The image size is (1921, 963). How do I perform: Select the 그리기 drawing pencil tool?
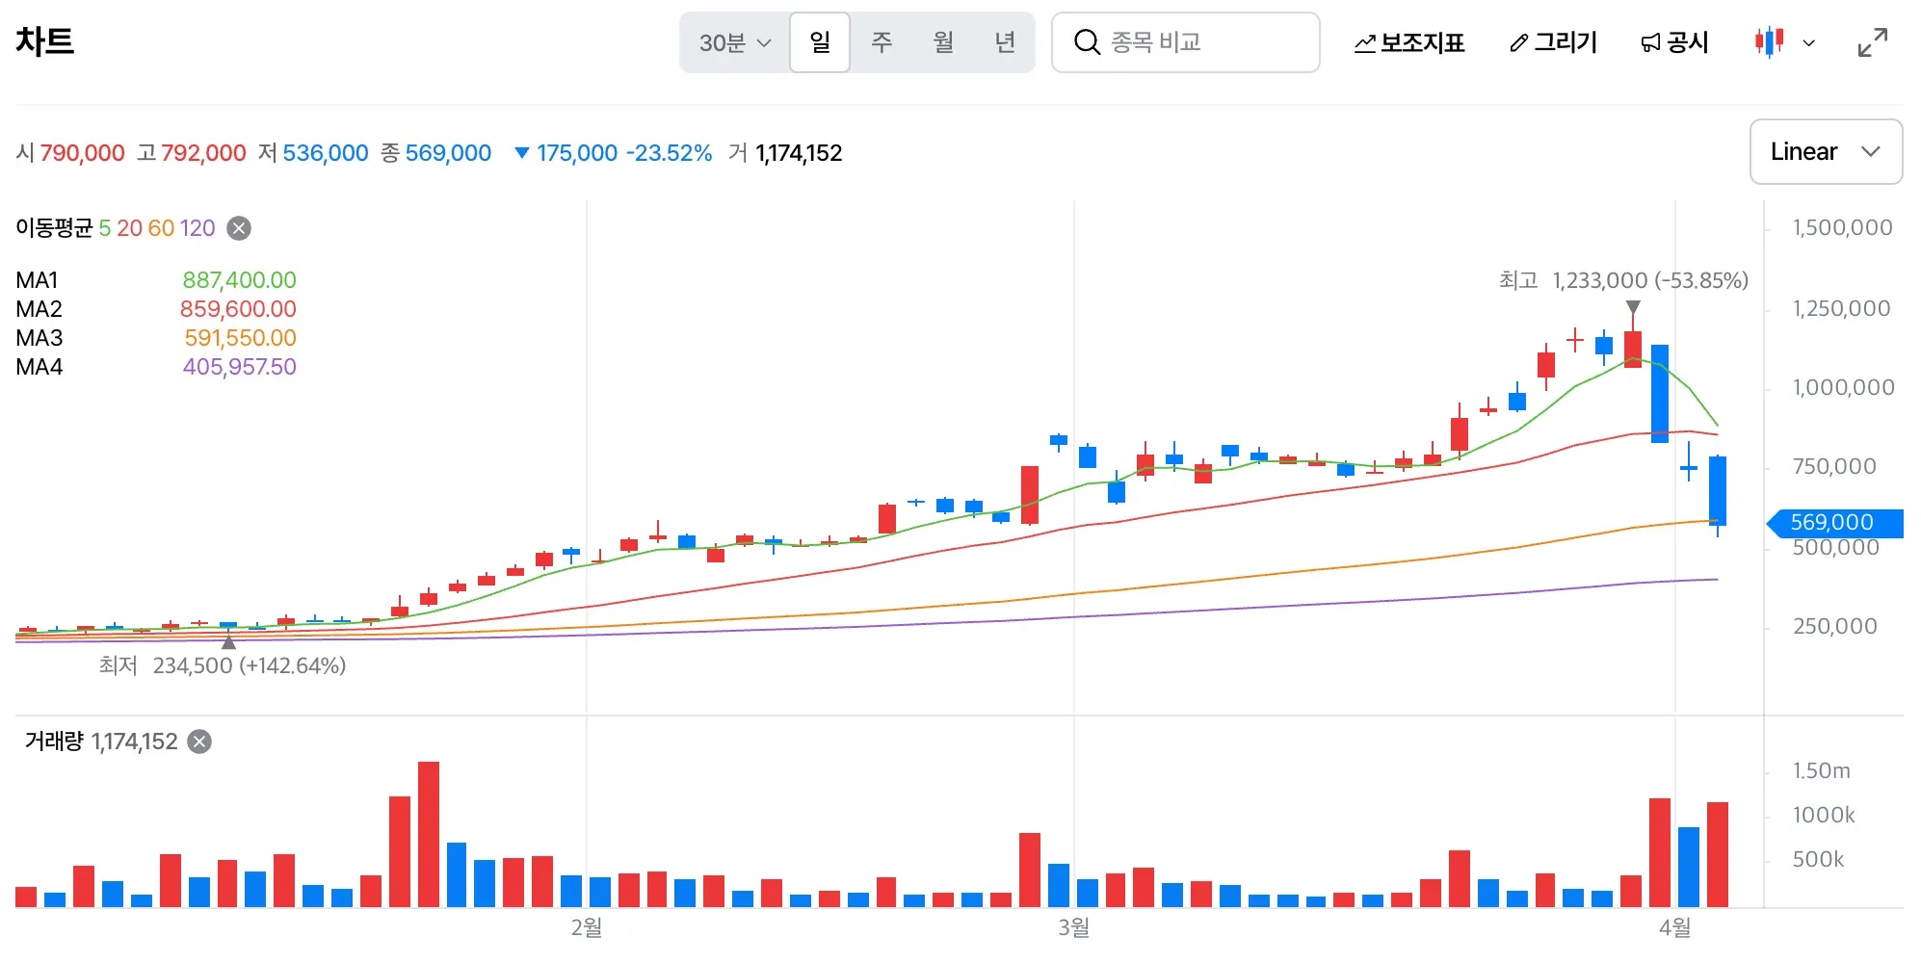pos(1552,42)
